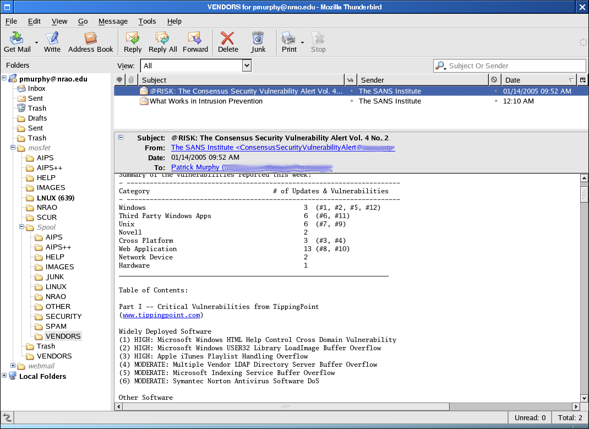This screenshot has height=429, width=589.
Task: Mark message as Junk
Action: click(x=258, y=42)
